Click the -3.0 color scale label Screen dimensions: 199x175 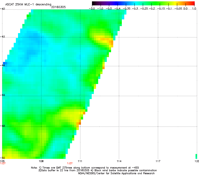pyautogui.click(x=92, y=9)
